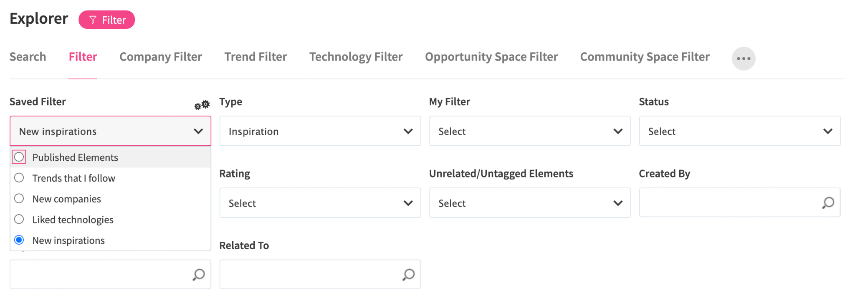This screenshot has height=301, width=855.
Task: Select the New companies radio button
Action: pyautogui.click(x=19, y=198)
